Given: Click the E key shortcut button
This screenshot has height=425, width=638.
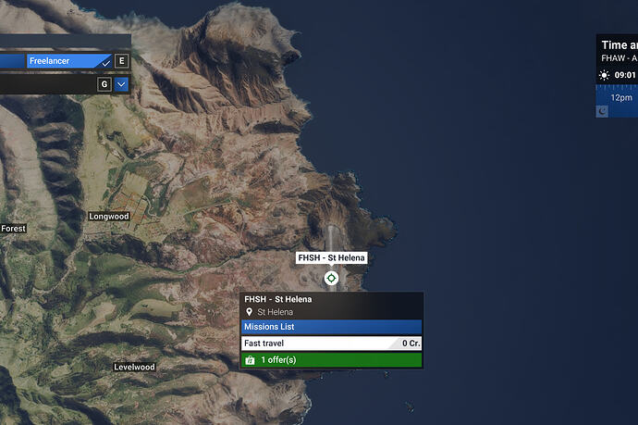Looking at the screenshot, I should tap(122, 61).
